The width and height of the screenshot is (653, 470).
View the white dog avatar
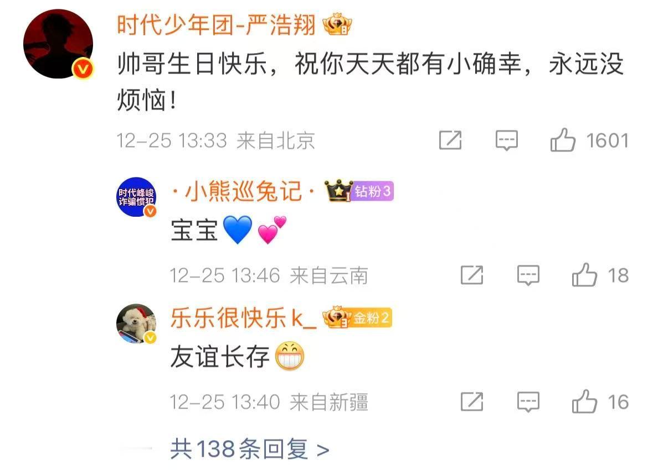tap(136, 323)
